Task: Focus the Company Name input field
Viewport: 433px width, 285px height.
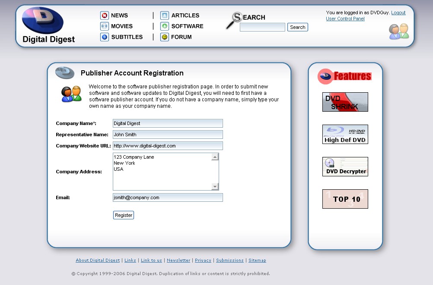Action: coord(168,123)
